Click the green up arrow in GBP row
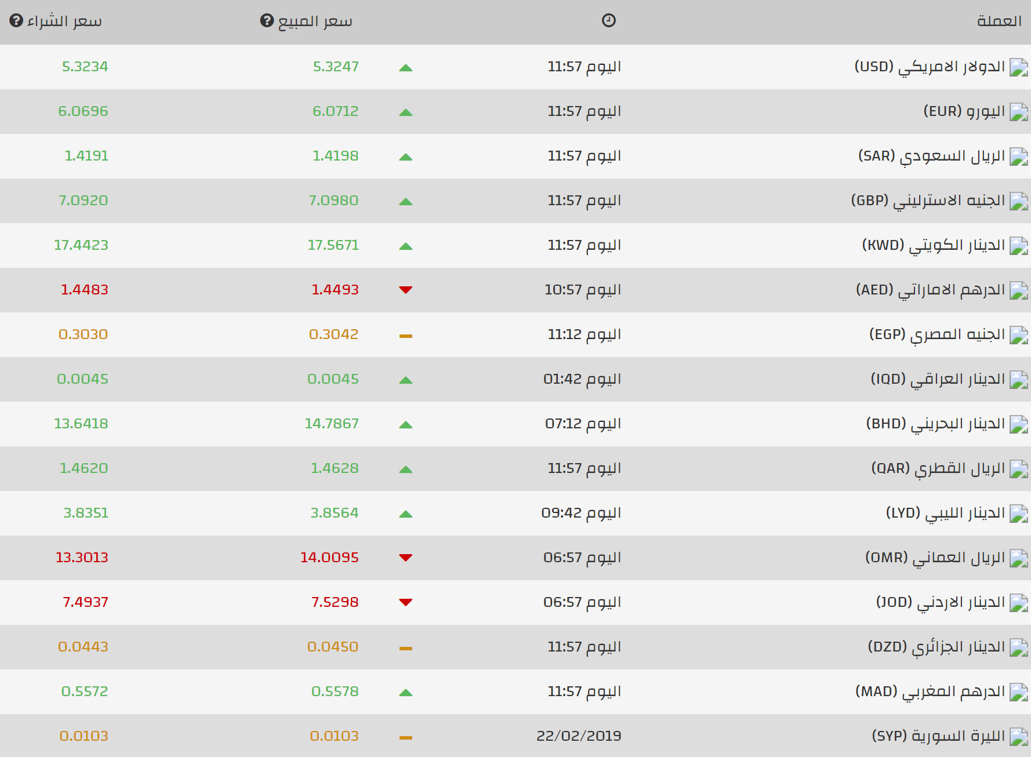Image resolution: width=1031 pixels, height=757 pixels. [406, 202]
